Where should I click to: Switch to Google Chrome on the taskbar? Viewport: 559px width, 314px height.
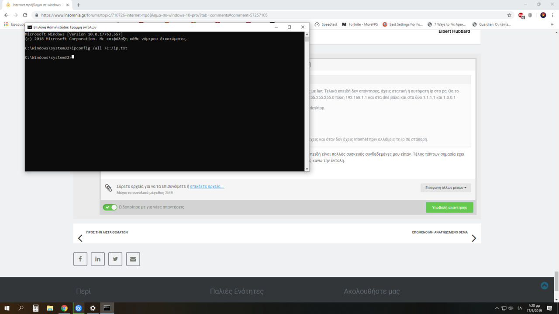pos(64,308)
